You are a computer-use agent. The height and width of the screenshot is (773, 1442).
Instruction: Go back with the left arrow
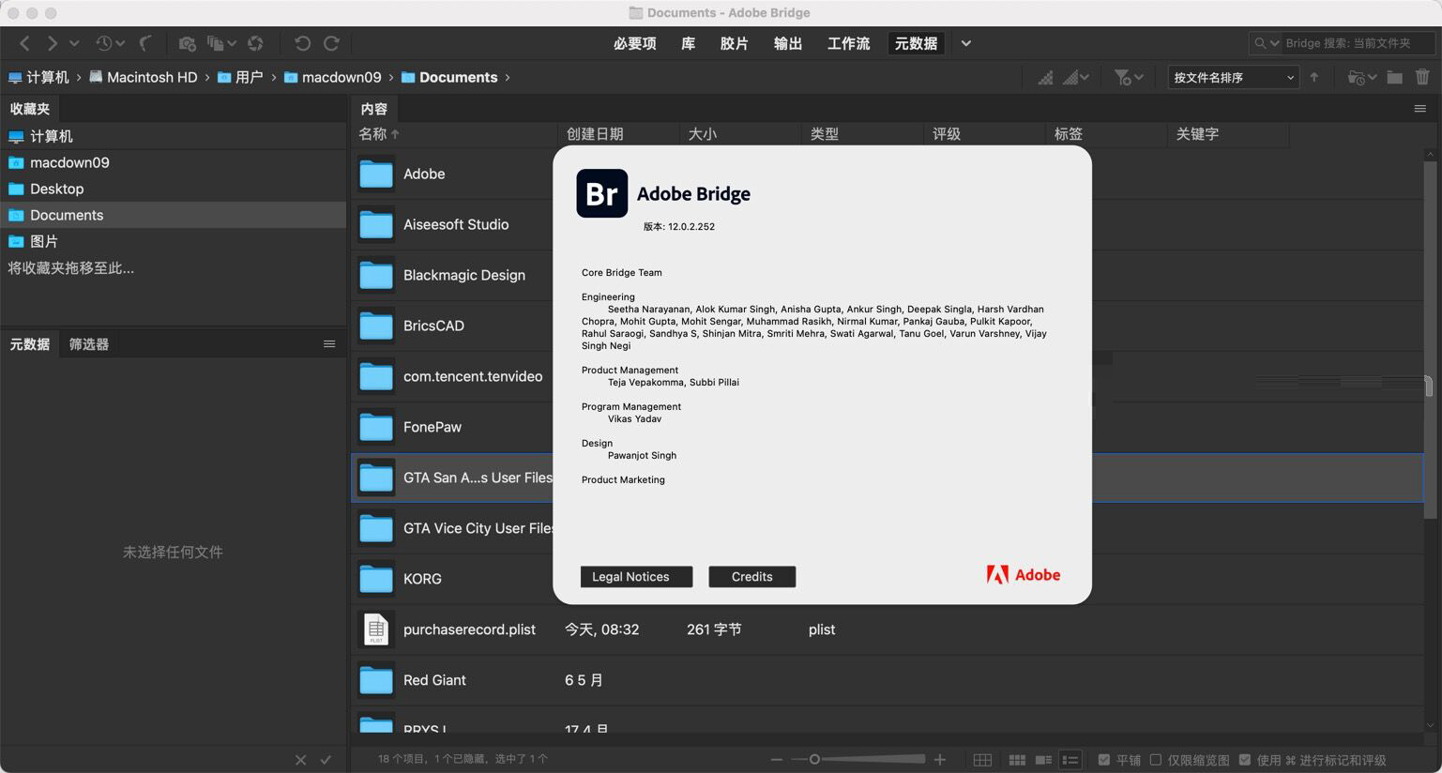point(24,43)
